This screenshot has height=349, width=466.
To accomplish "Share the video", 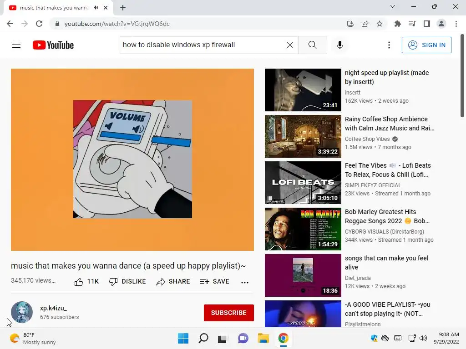I will coord(173,282).
